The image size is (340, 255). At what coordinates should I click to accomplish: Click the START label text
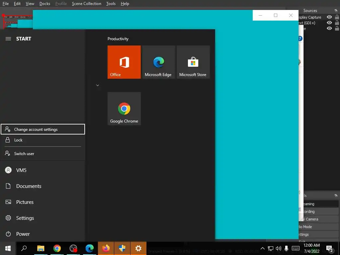tap(24, 39)
